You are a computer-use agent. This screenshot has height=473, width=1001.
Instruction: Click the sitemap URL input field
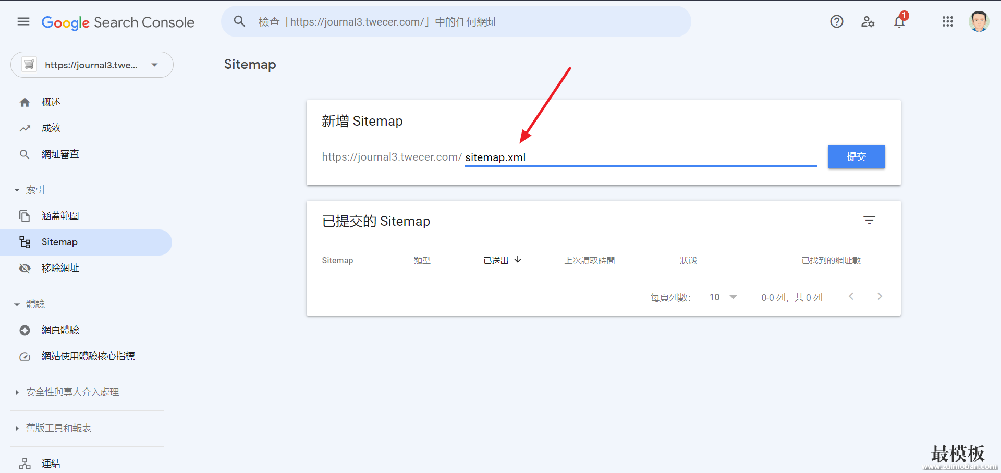click(x=640, y=157)
